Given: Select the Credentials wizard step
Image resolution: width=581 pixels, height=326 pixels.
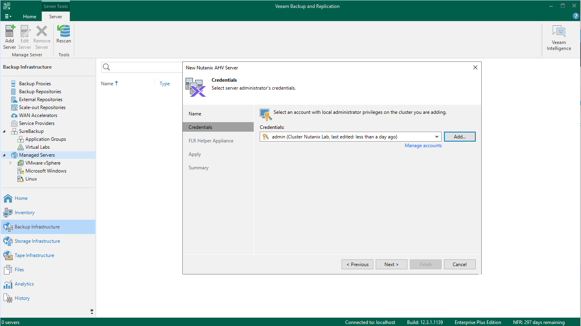Looking at the screenshot, I should point(218,127).
